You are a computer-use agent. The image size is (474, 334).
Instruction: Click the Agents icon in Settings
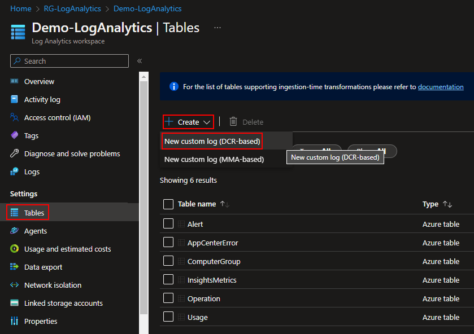pyautogui.click(x=15, y=231)
